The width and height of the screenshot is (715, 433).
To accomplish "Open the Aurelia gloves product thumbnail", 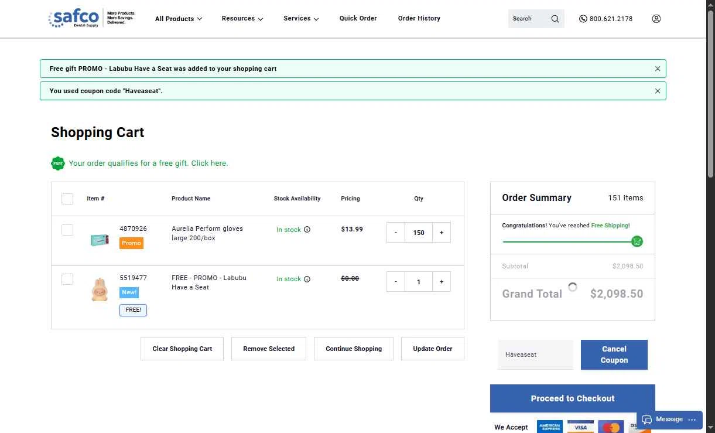I will (100, 240).
